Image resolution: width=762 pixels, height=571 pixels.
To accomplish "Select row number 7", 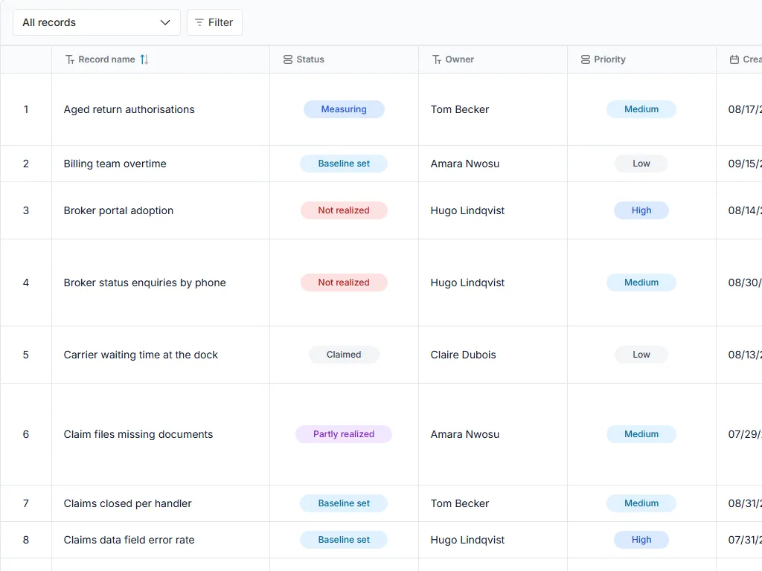I will (x=26, y=503).
